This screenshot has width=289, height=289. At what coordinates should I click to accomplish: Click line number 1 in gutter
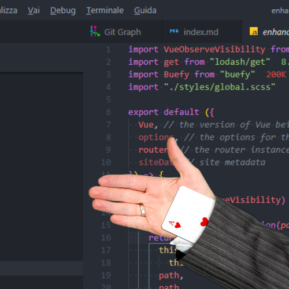(109, 50)
